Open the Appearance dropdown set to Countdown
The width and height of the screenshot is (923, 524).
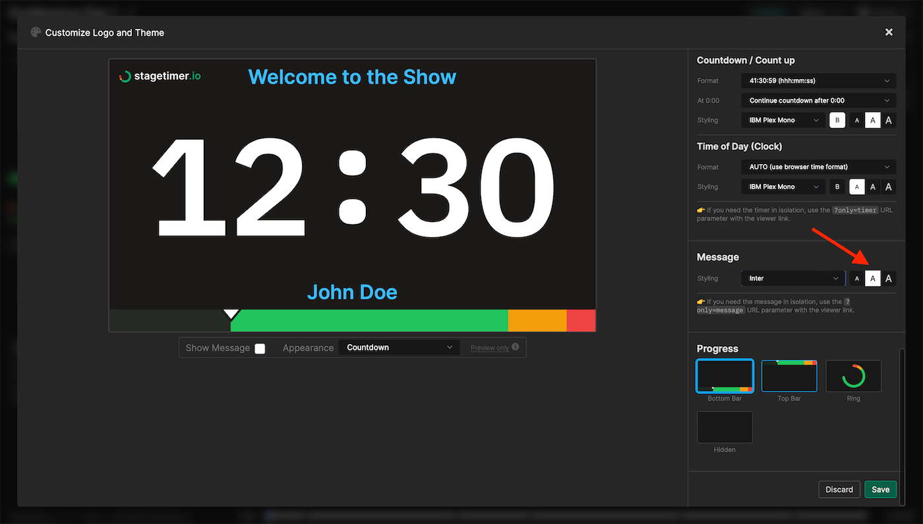tap(399, 347)
